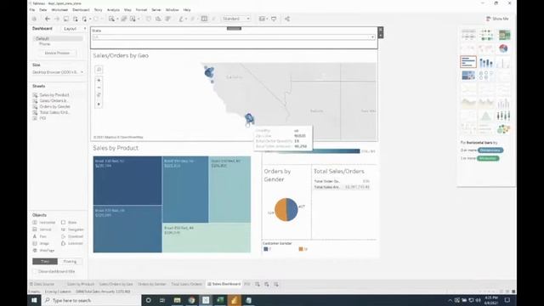Open the Highlight dropdown arrow
Viewport: 544px width, 306px height.
coord(186,19)
